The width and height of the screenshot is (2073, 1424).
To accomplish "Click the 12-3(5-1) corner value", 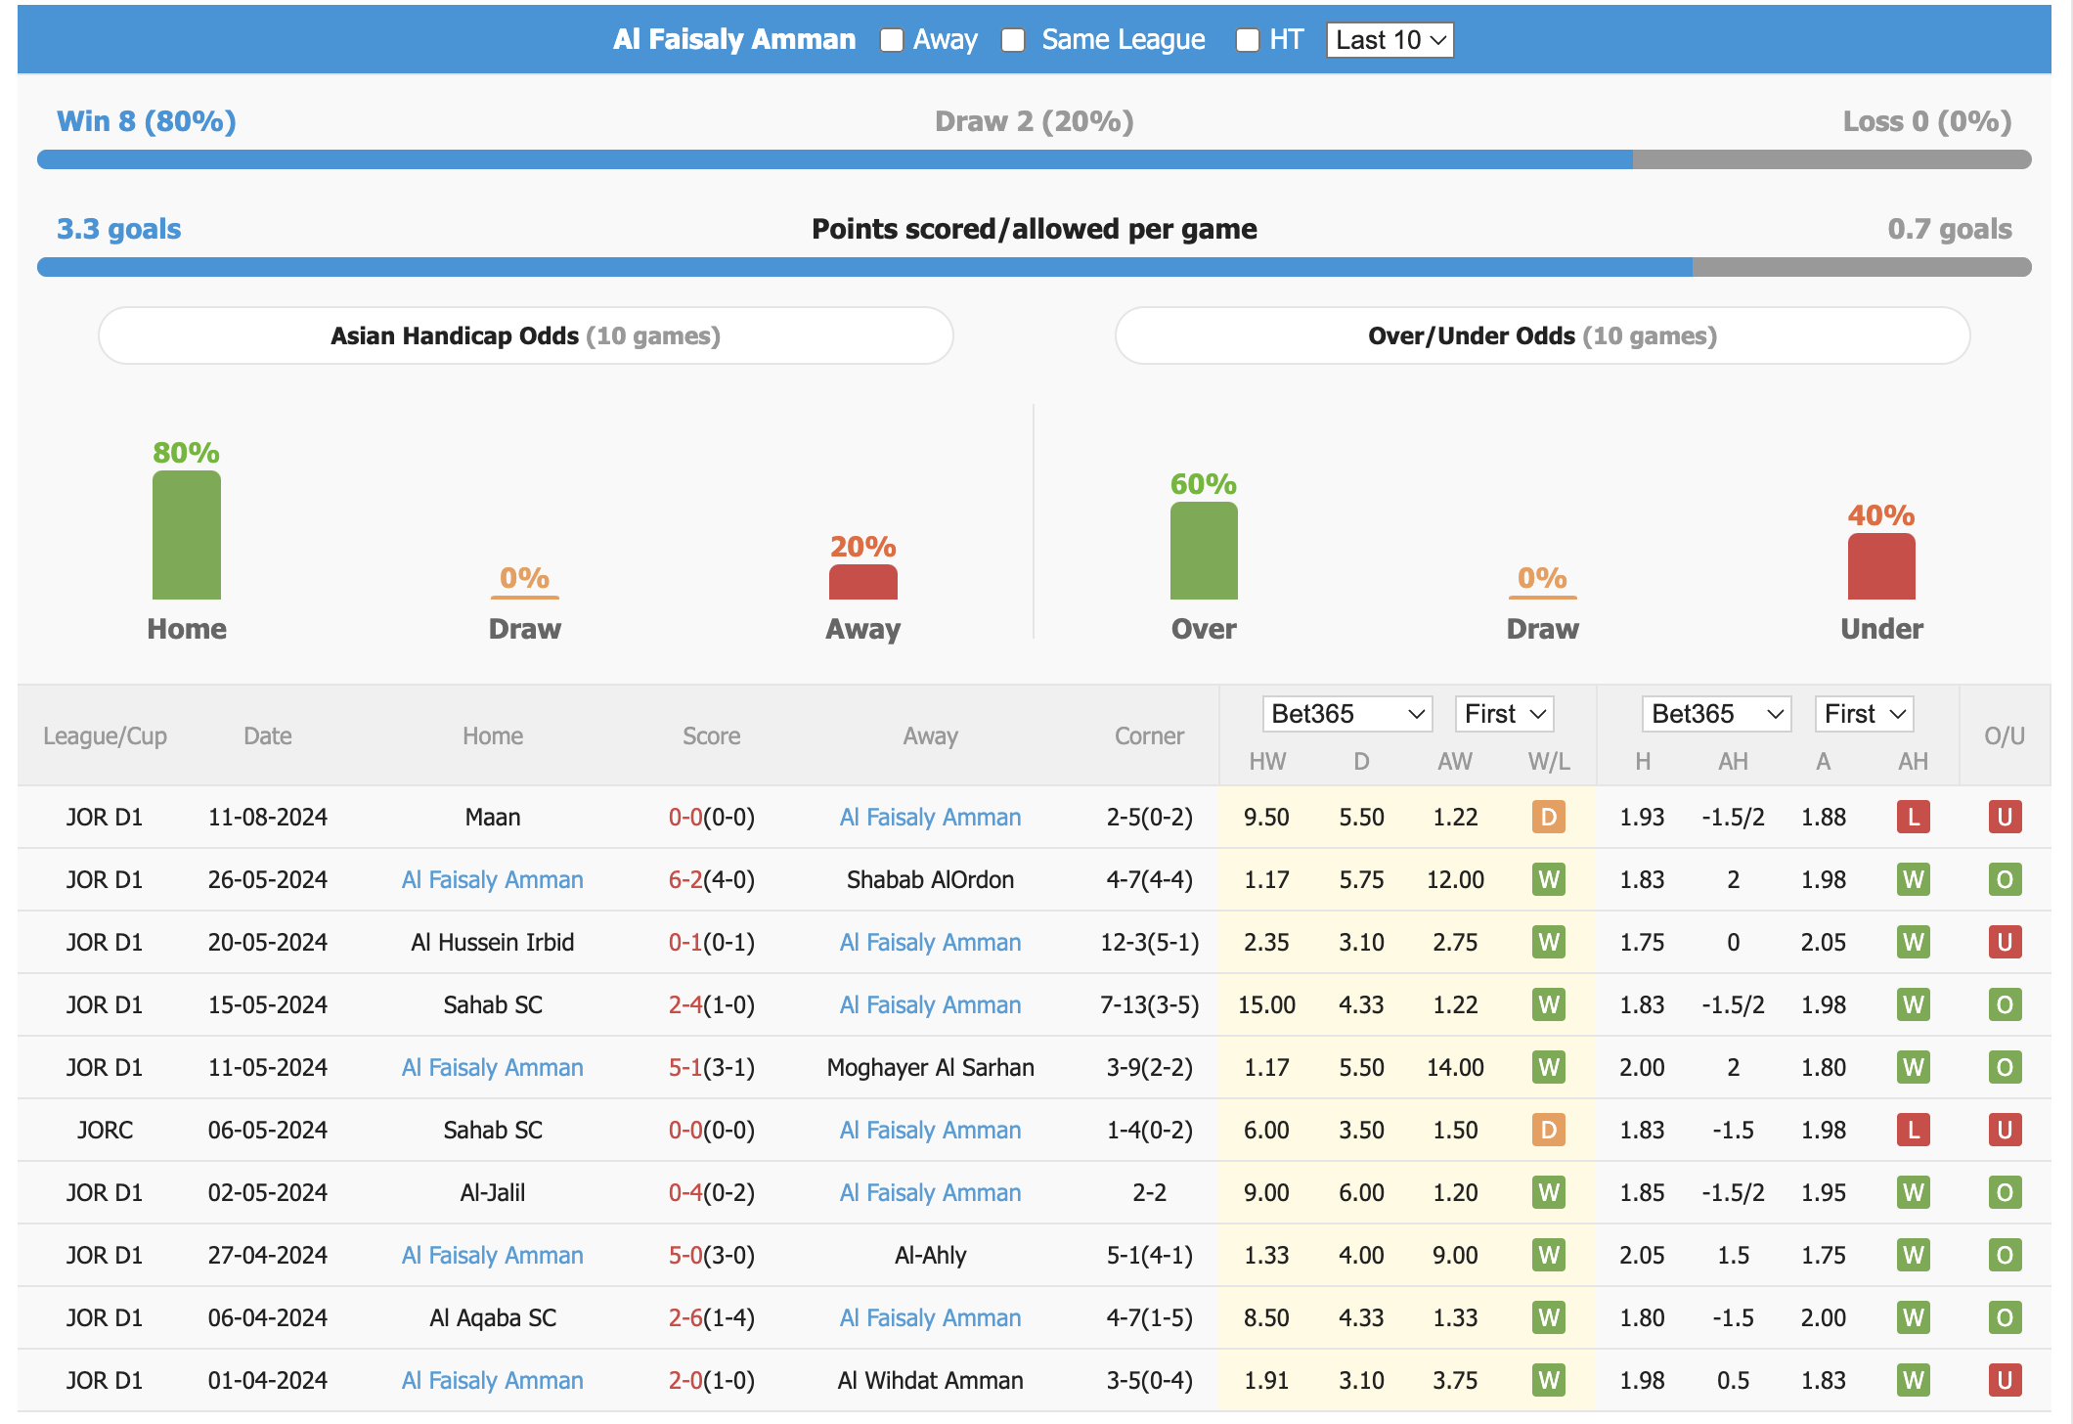I will pos(1149,942).
